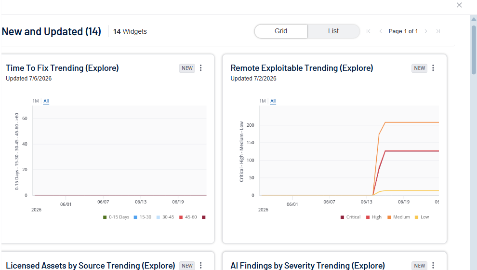Viewport: 477px width, 270px height.
Task: Switch to Grid view
Action: (x=281, y=31)
